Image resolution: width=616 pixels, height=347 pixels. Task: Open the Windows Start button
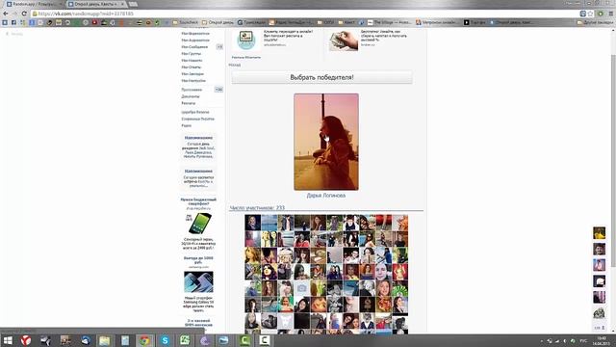8,340
